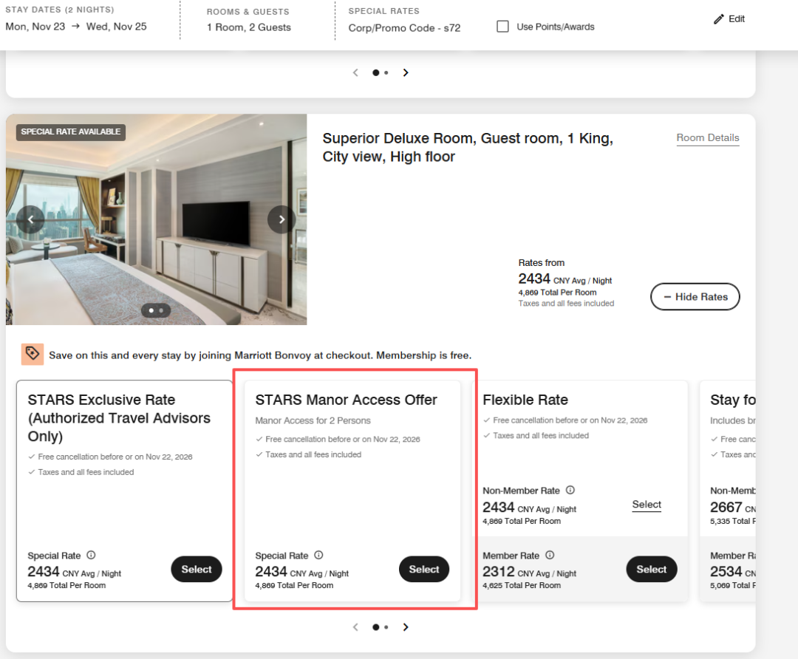
Task: Show previous room photo
Action: (x=30, y=219)
